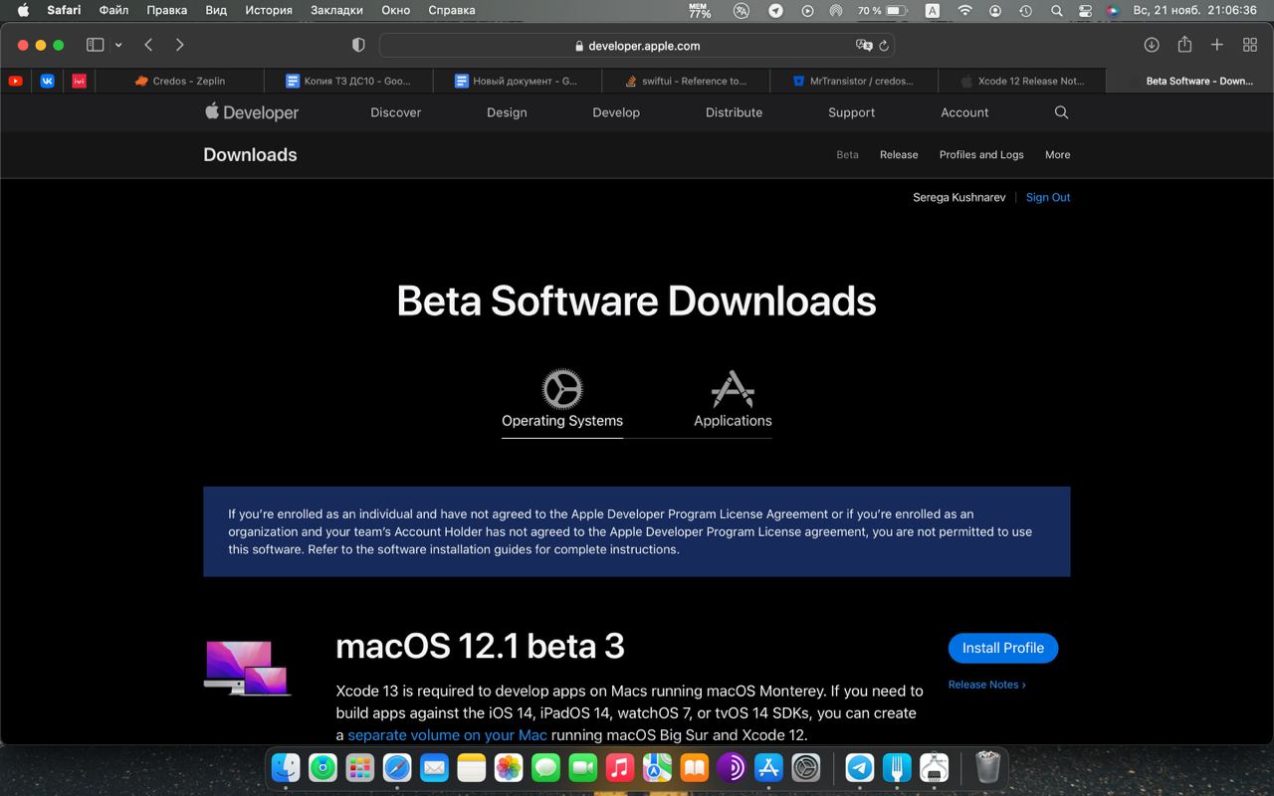Show tab overview grid icon

pyautogui.click(x=1250, y=45)
